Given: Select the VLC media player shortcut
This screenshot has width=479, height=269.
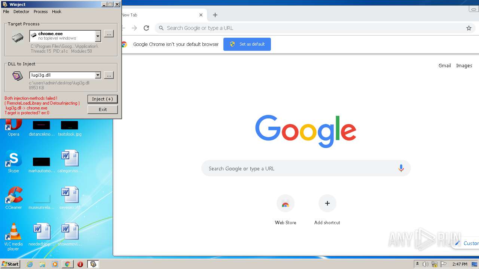Looking at the screenshot, I should pyautogui.click(x=13, y=237).
